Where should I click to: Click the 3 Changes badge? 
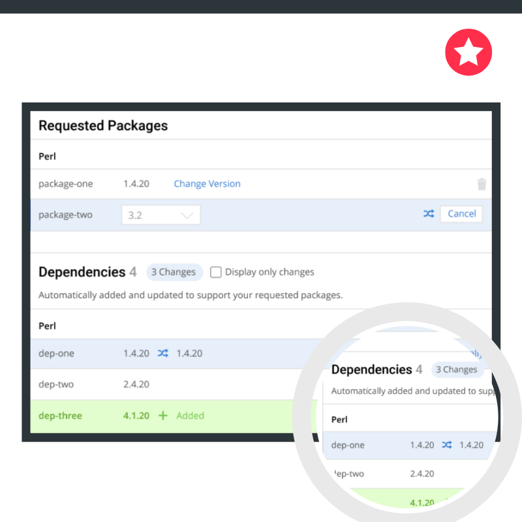174,272
